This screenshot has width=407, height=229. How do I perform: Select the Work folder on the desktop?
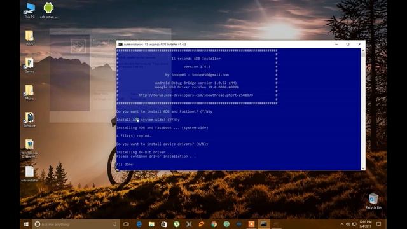tap(29, 38)
